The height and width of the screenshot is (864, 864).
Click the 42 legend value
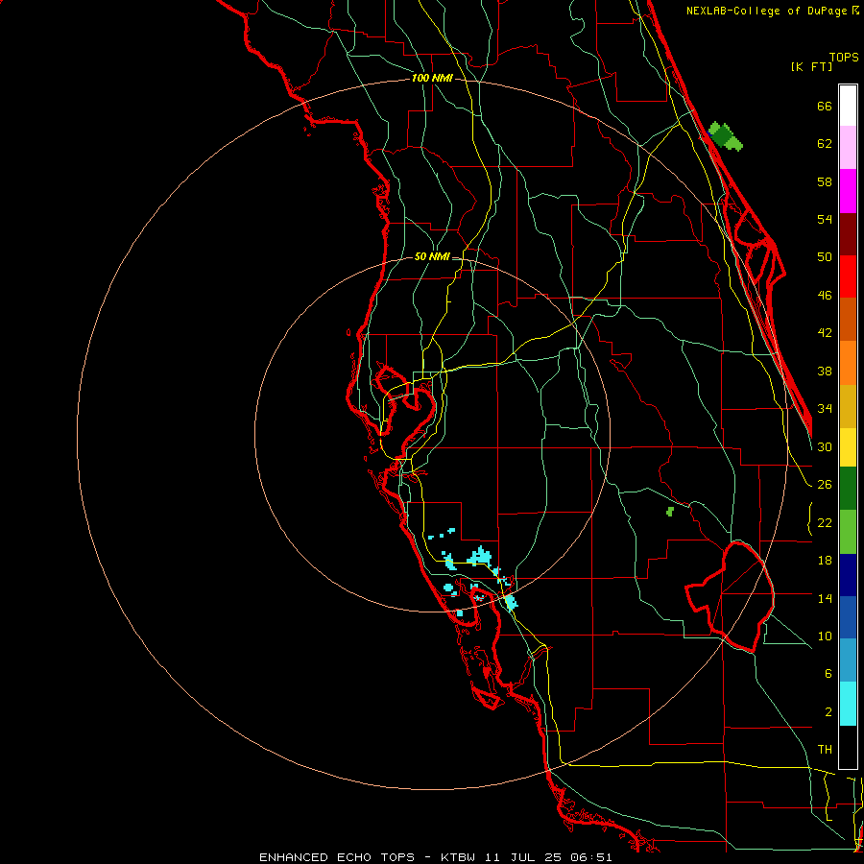coord(825,333)
